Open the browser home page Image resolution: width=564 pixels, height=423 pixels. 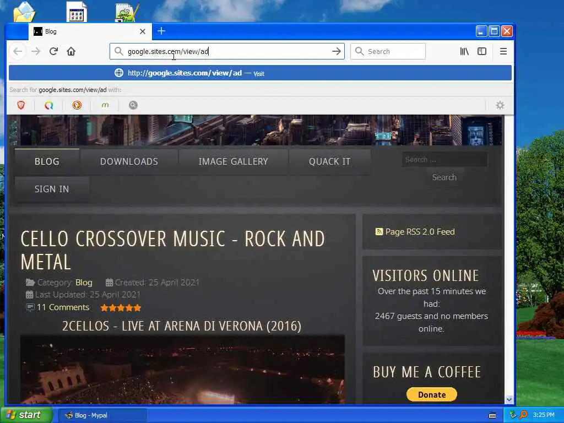tap(71, 51)
